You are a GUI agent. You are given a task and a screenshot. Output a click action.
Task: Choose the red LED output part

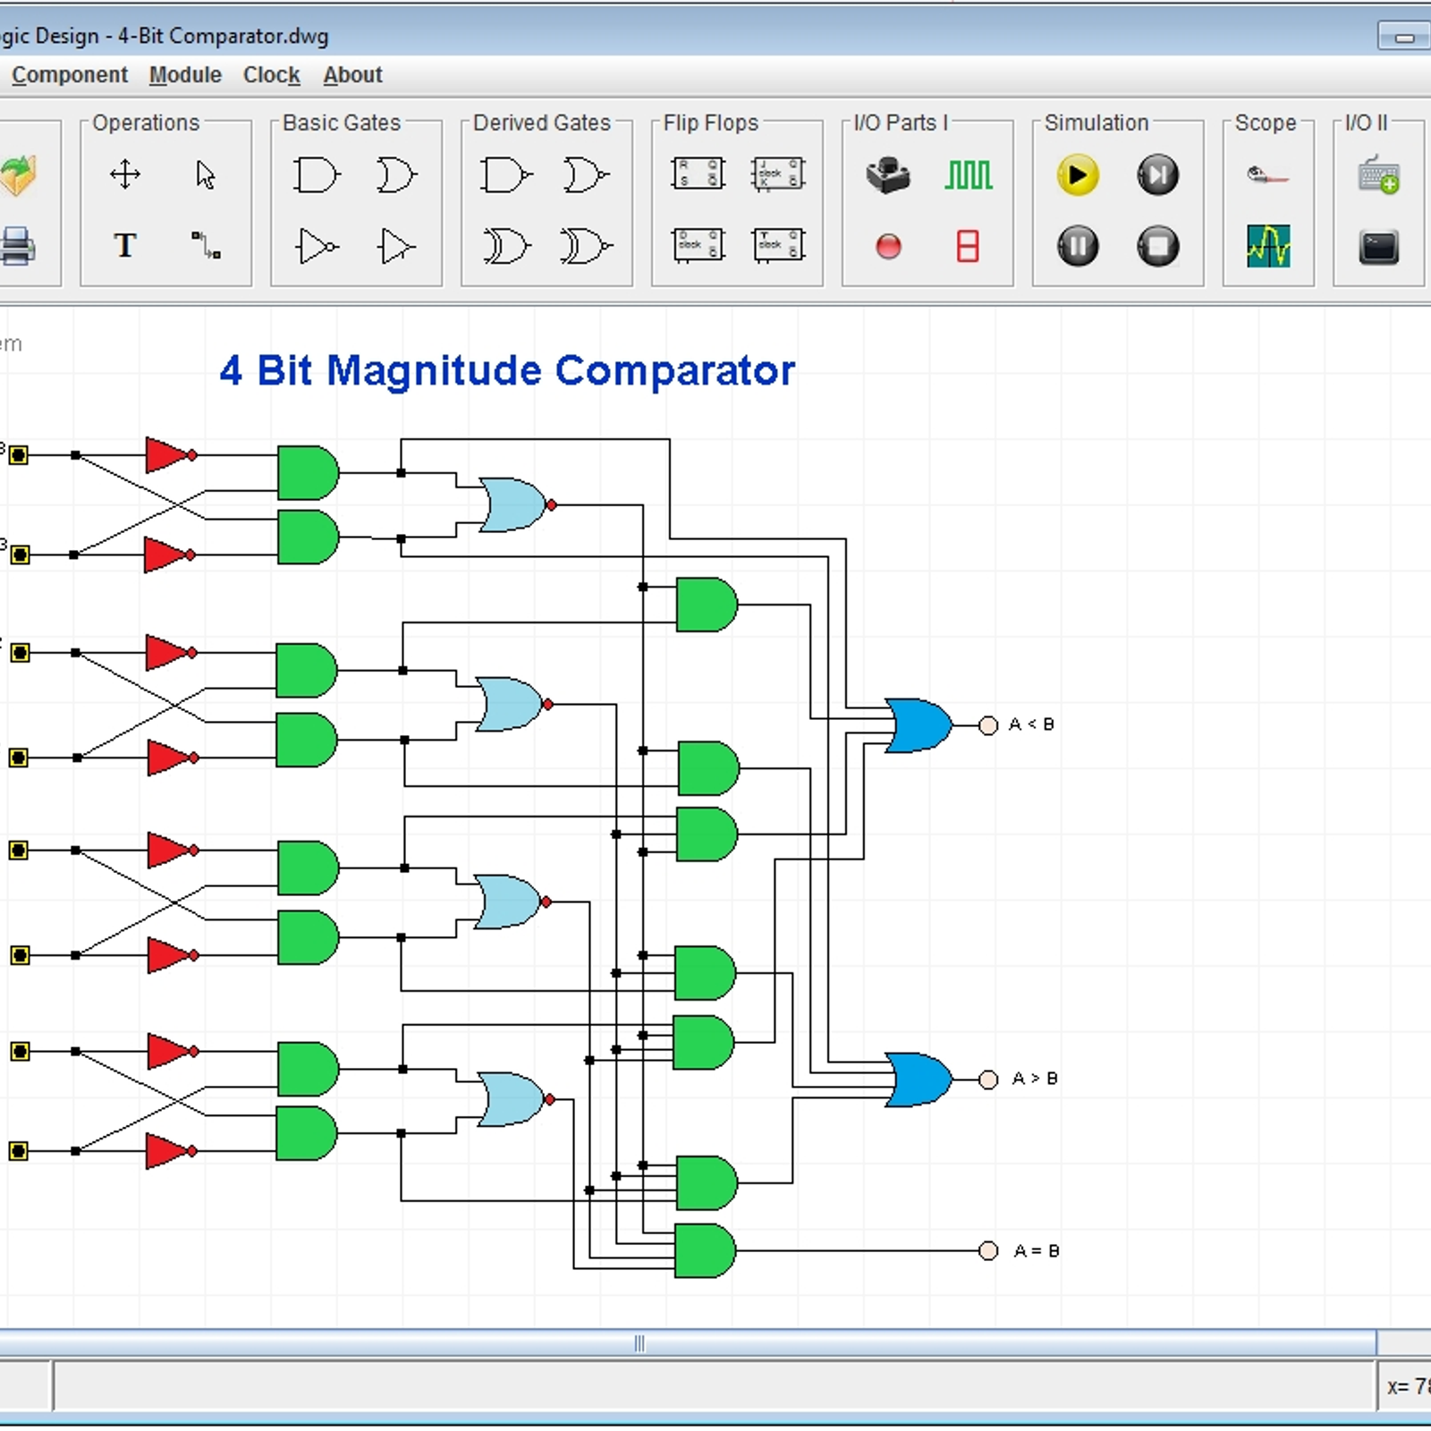click(888, 246)
